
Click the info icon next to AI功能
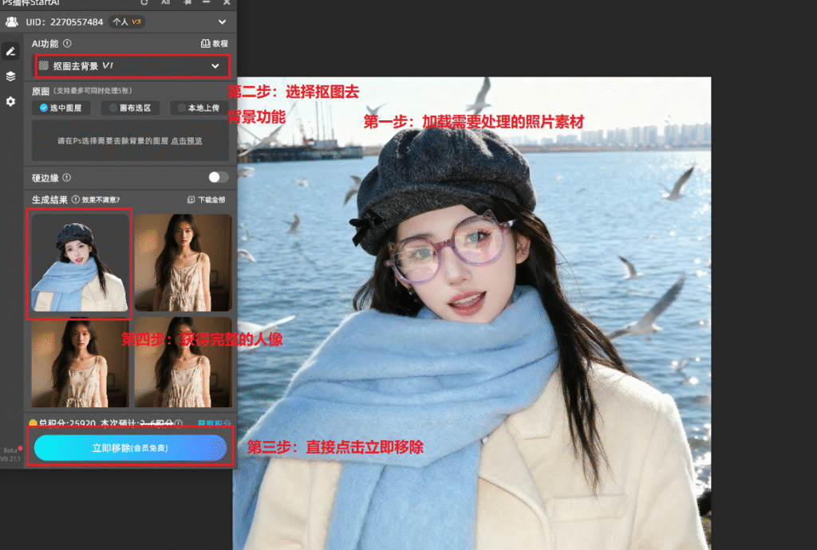tap(67, 43)
